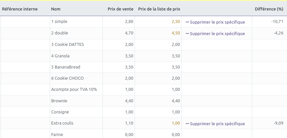Sort by the Différence (%) column header

269,9
